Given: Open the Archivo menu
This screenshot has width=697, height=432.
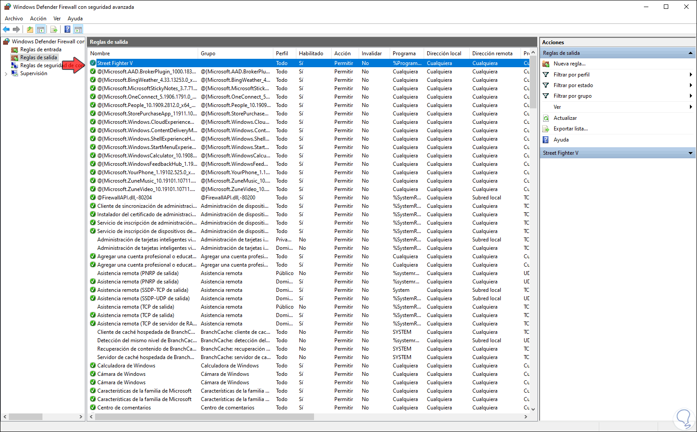Looking at the screenshot, I should click(14, 19).
